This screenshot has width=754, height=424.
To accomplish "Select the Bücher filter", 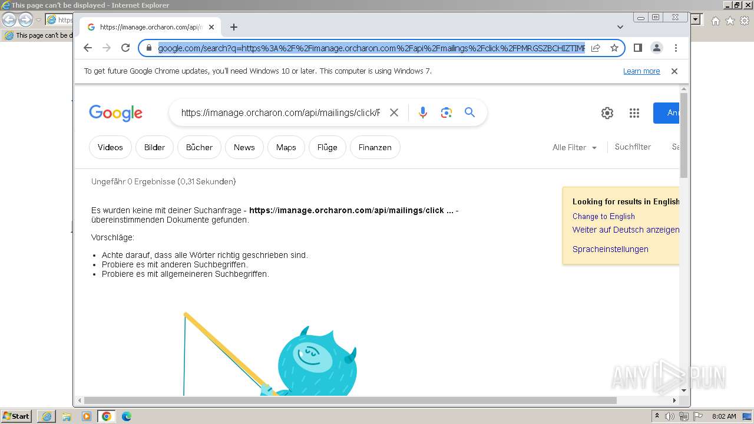I will click(x=199, y=147).
